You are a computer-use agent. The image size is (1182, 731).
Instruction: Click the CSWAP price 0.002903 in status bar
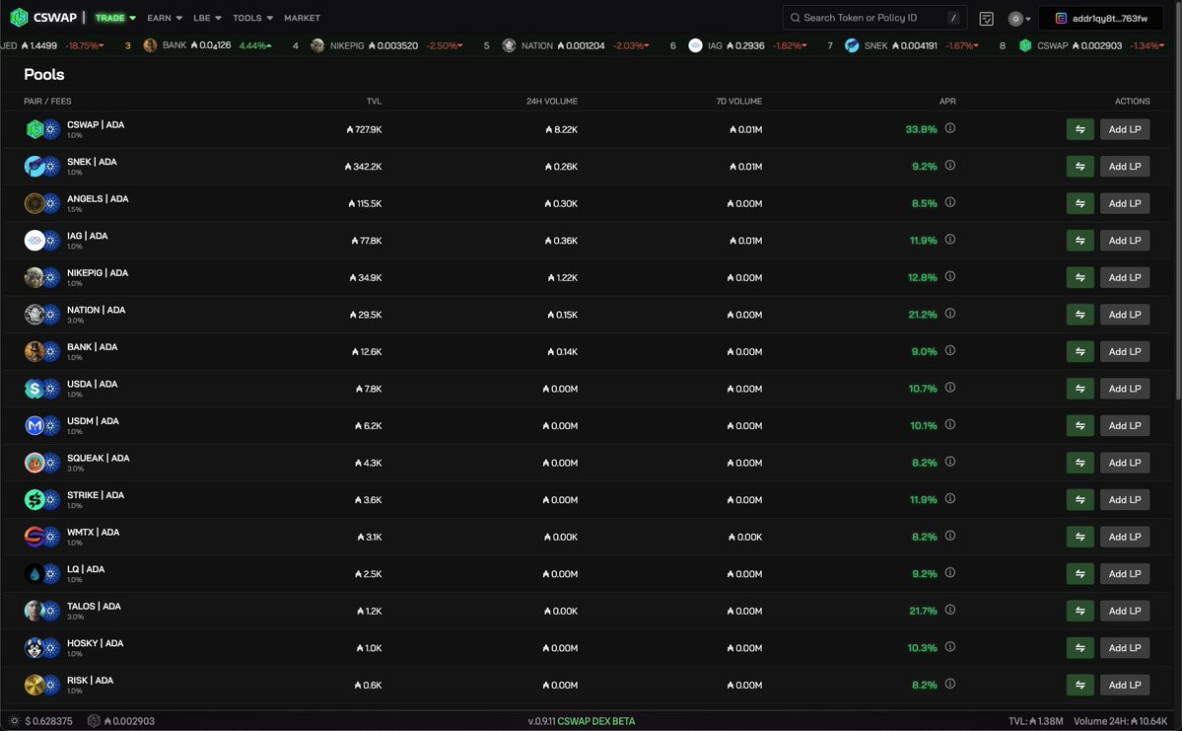[121, 721]
